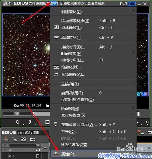Click the orange delete X icon
152x159 pixels.
139,131
